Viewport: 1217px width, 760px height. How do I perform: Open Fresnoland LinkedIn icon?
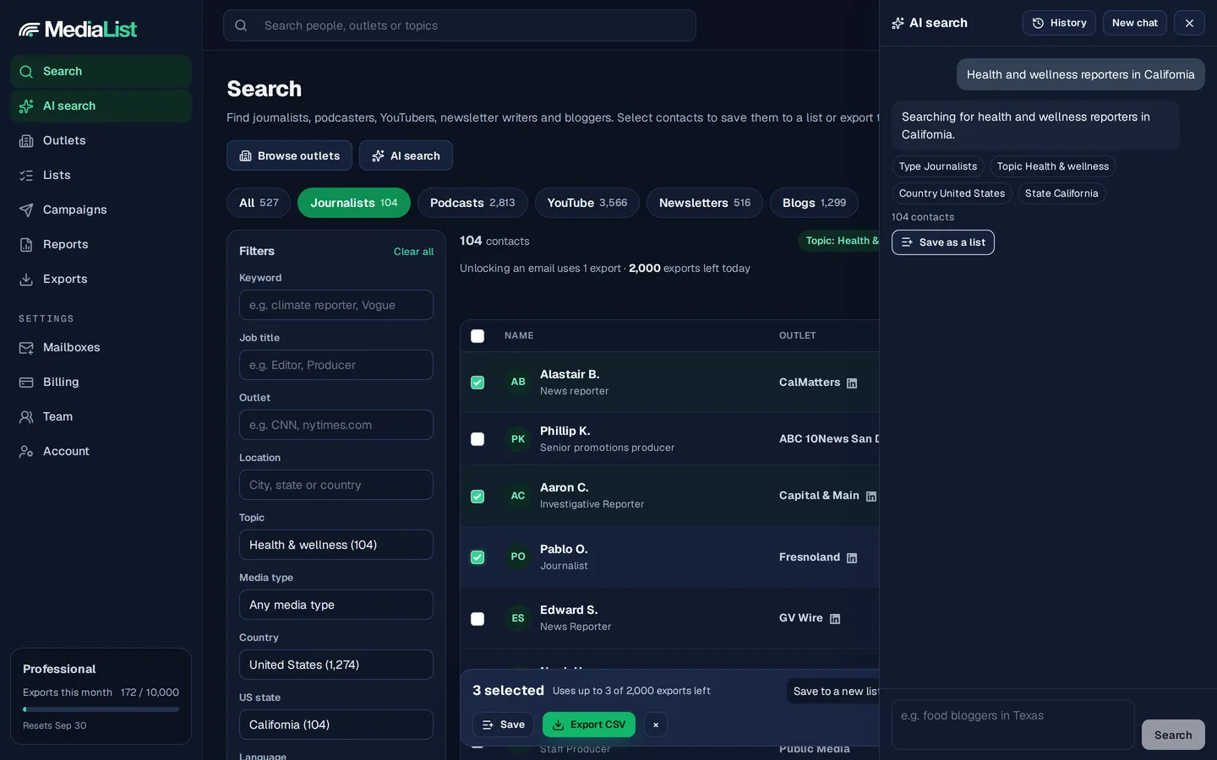(x=852, y=558)
